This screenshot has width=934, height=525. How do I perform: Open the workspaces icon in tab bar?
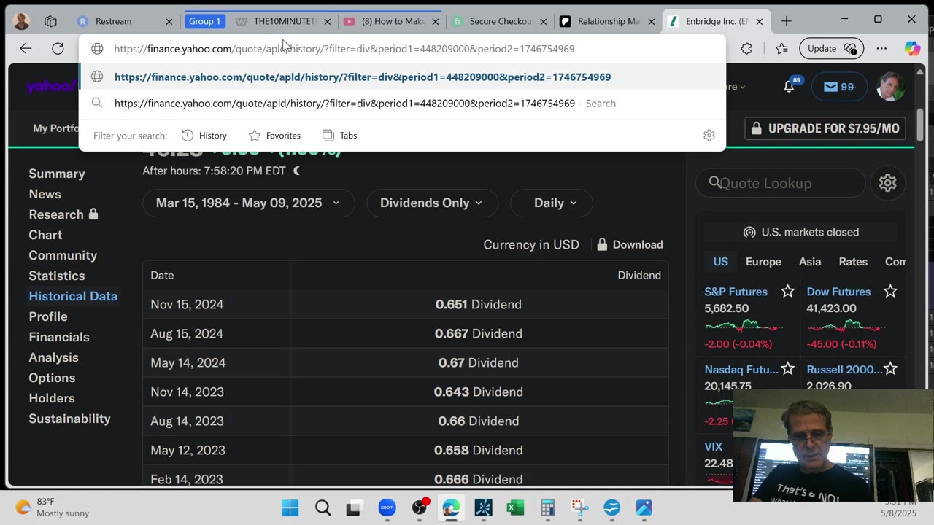(x=50, y=21)
